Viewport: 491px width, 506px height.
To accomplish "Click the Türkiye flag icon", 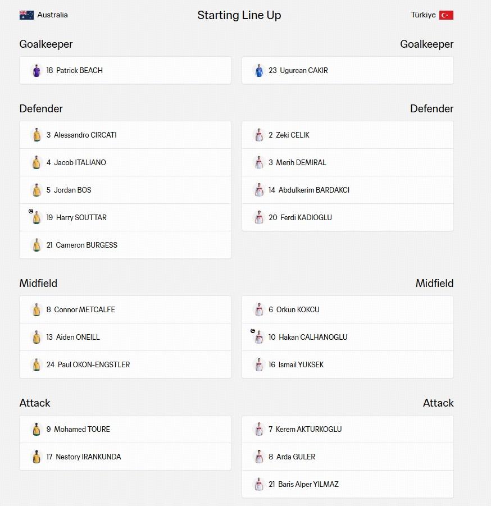I will click(446, 15).
